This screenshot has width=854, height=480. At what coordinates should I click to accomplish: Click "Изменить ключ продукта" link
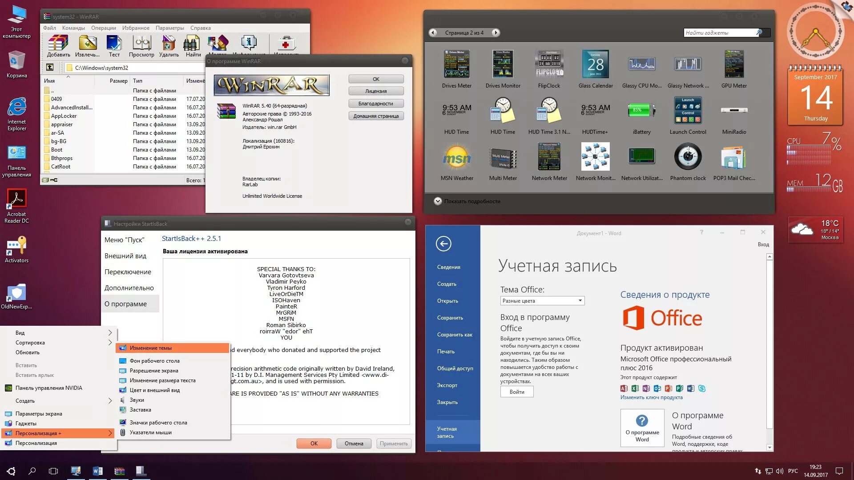pos(651,397)
